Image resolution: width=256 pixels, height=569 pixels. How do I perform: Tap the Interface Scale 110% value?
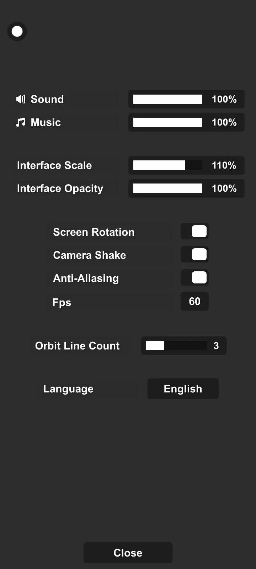pyautogui.click(x=224, y=165)
